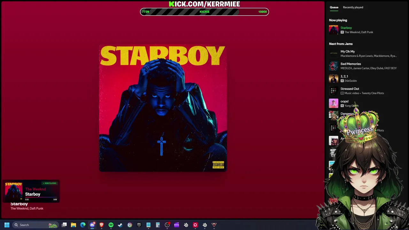
Task: Click the KICK.COM/KERRMIEE banner text
Action: point(204,4)
